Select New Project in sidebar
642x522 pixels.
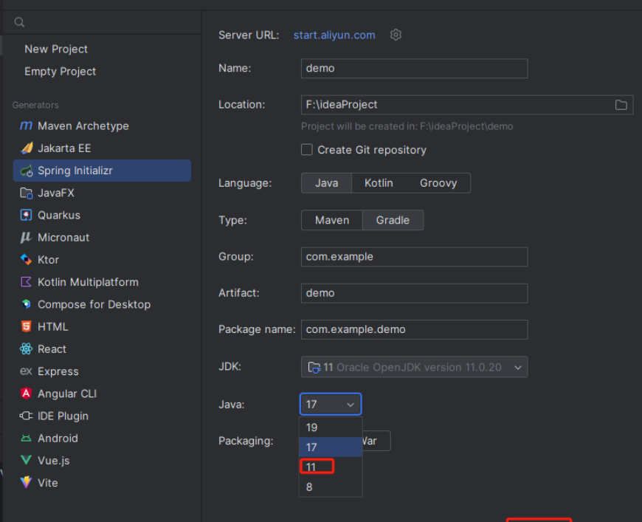pos(56,49)
